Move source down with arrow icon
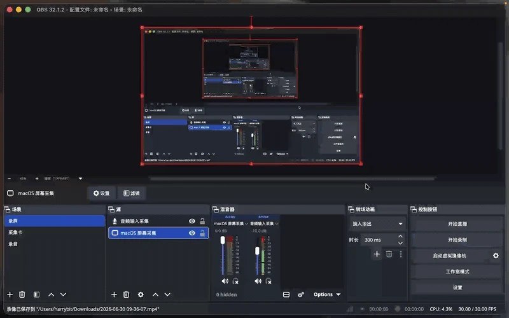Screen dimensions: 509x318 point(167,294)
